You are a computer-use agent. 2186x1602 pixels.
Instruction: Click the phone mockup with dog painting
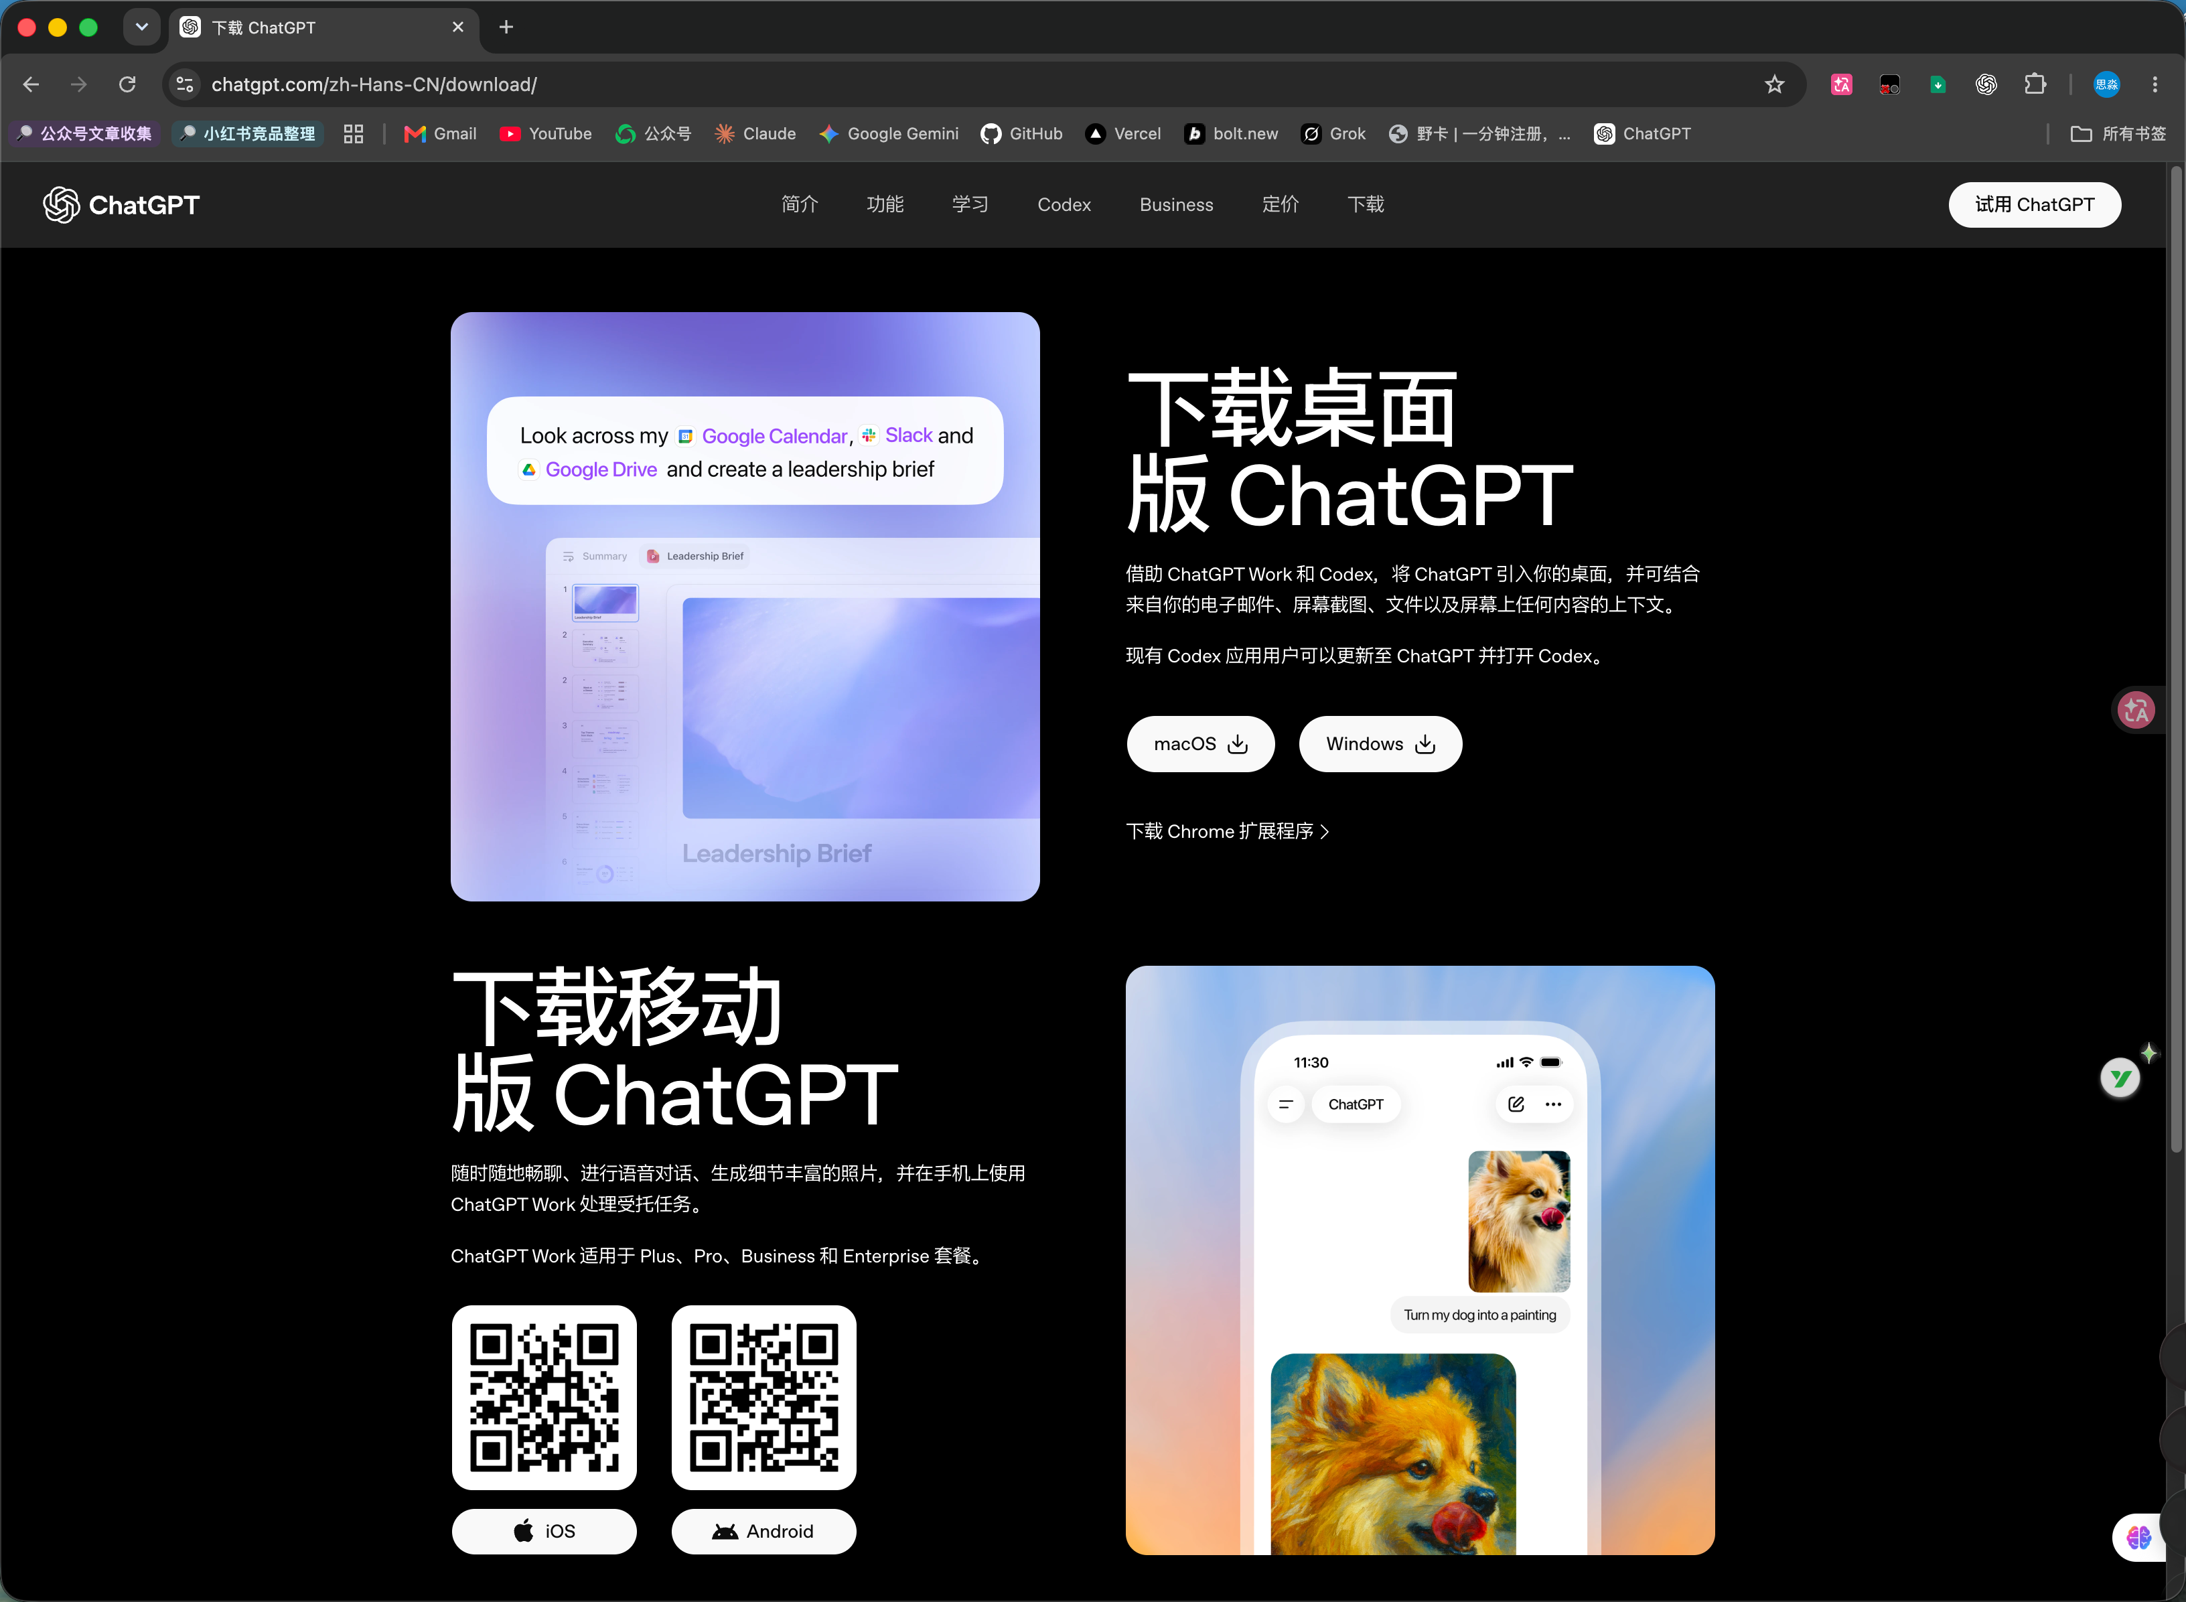click(1420, 1260)
